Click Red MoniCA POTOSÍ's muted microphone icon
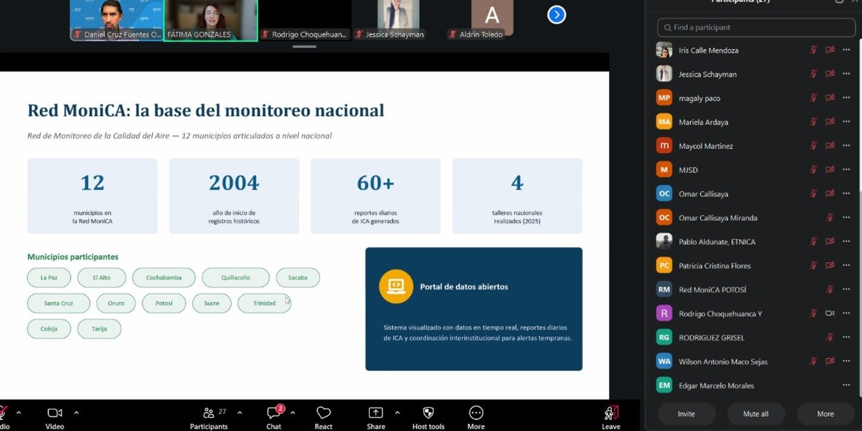The height and width of the screenshot is (431, 862). (830, 290)
